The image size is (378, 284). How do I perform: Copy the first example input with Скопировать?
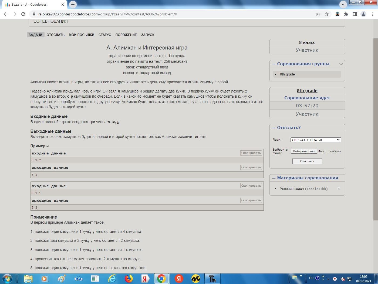point(251,153)
